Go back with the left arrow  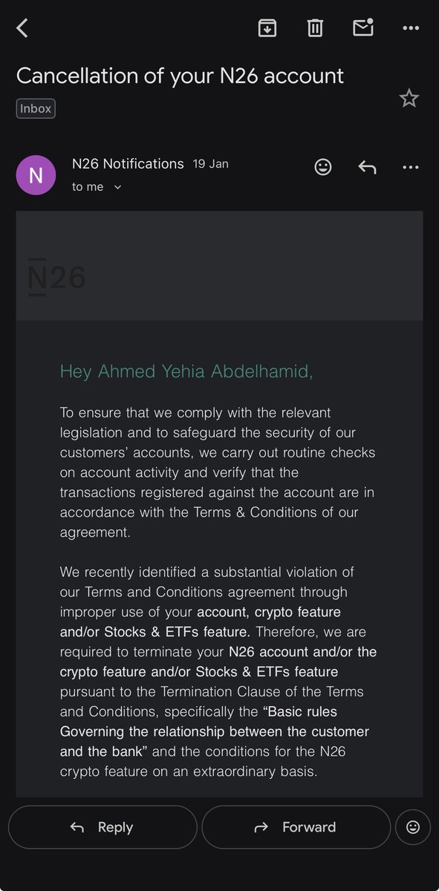point(22,28)
